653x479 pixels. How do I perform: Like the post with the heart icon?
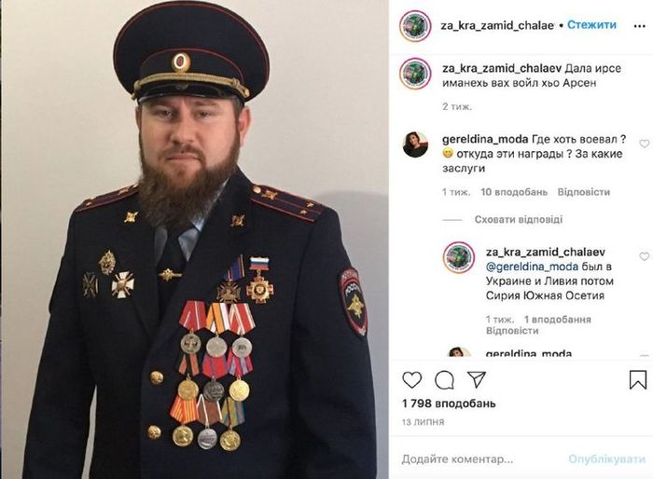[412, 380]
